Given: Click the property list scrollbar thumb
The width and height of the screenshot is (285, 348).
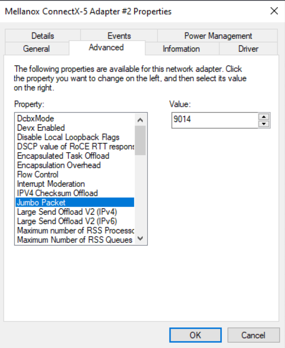Looking at the screenshot, I should click(140, 140).
